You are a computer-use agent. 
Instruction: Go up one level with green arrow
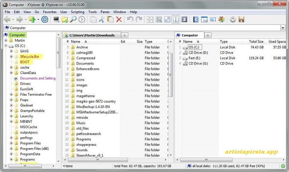pos(32,19)
